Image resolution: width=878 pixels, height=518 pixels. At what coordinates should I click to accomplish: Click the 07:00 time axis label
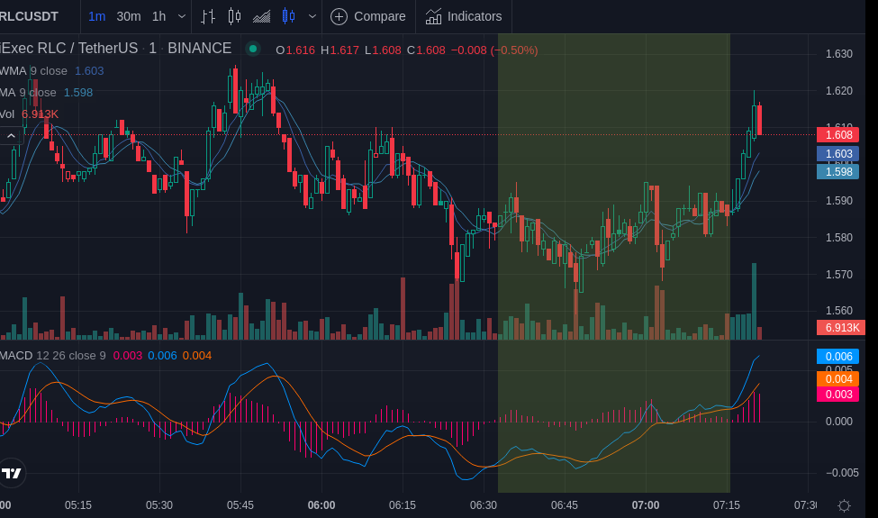point(646,505)
